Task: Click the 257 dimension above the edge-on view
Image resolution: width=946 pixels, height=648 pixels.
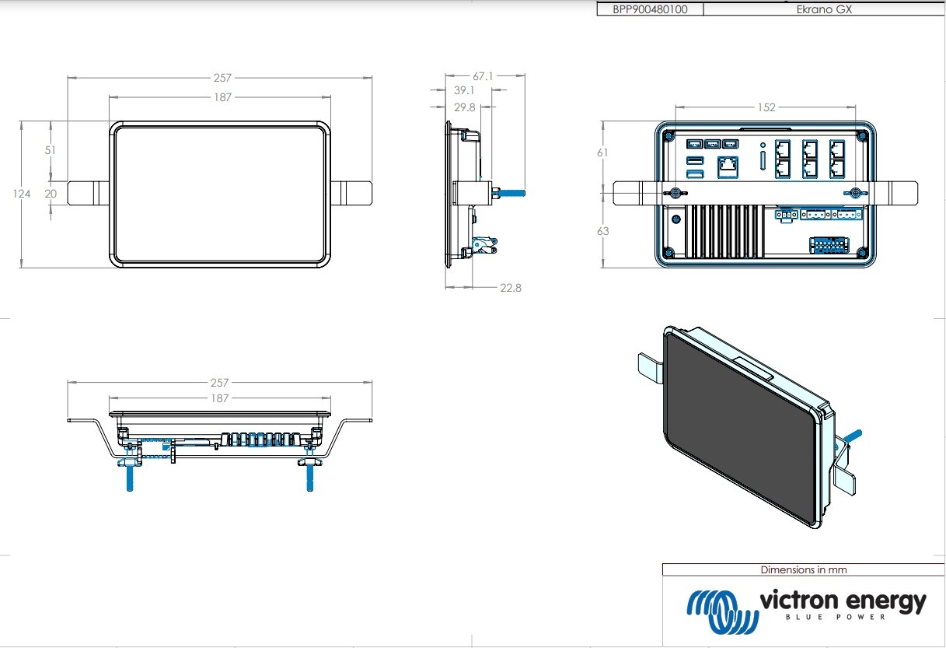Action: [x=220, y=383]
